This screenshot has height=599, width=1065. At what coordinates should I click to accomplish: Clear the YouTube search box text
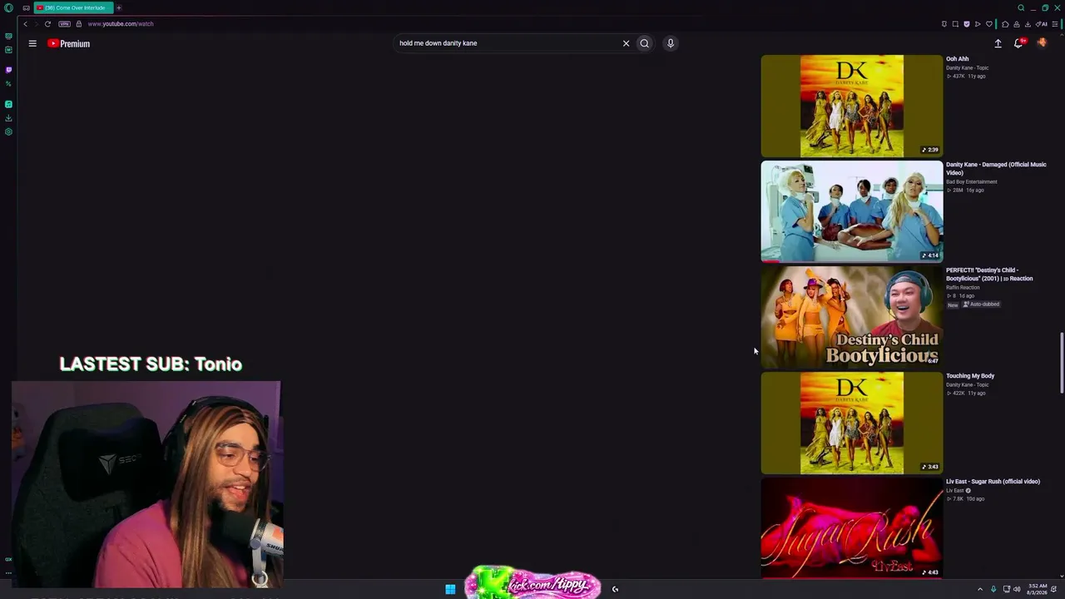tap(626, 43)
